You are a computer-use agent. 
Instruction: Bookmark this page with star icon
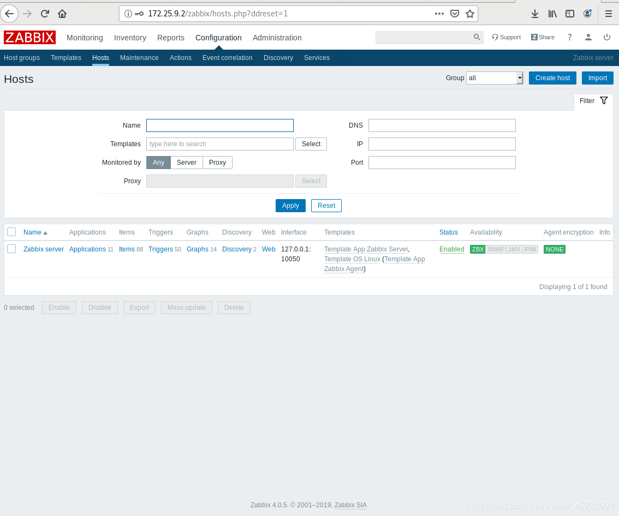click(470, 14)
